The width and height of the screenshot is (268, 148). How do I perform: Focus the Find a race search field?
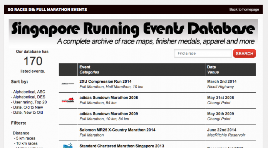click(203, 53)
